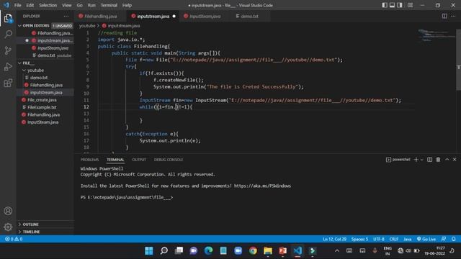Select the Terminal panel tab

(115, 160)
